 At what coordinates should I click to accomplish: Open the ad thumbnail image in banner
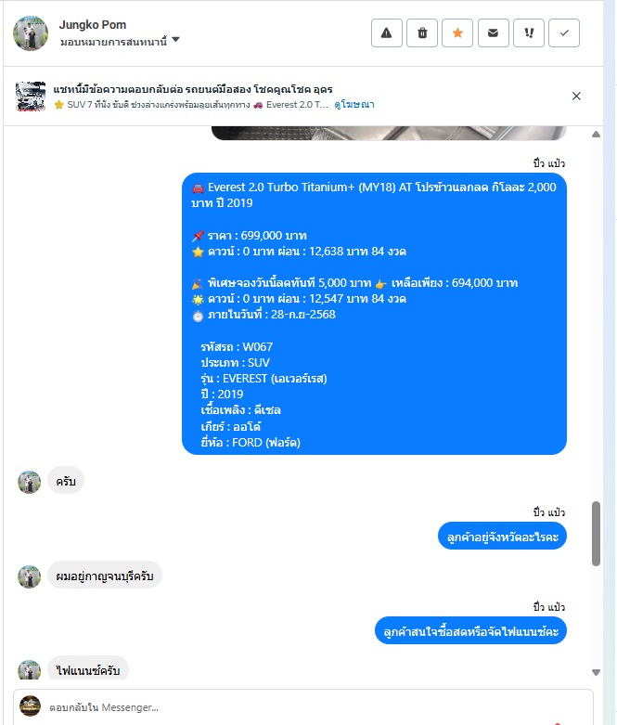coord(31,97)
